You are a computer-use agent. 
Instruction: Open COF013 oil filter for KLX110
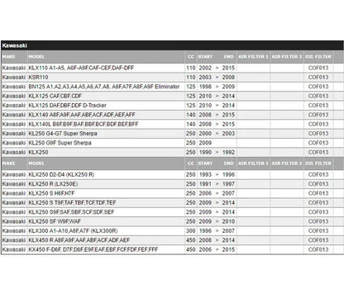318,68
